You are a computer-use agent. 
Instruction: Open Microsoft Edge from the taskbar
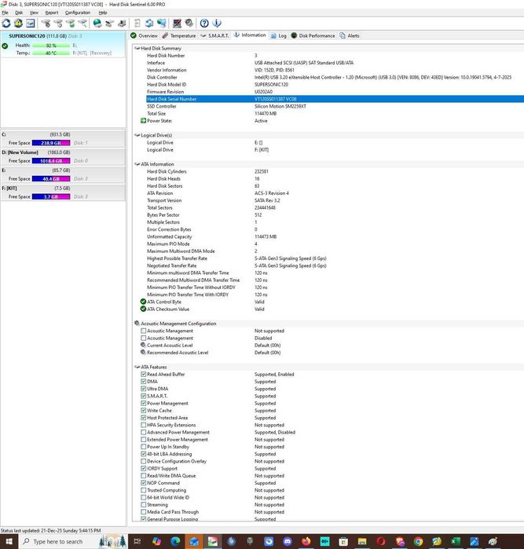coord(175,541)
